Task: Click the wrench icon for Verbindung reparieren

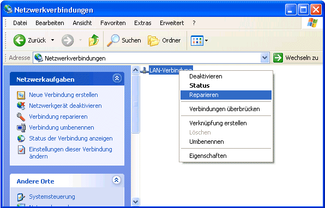Action: [x=21, y=117]
